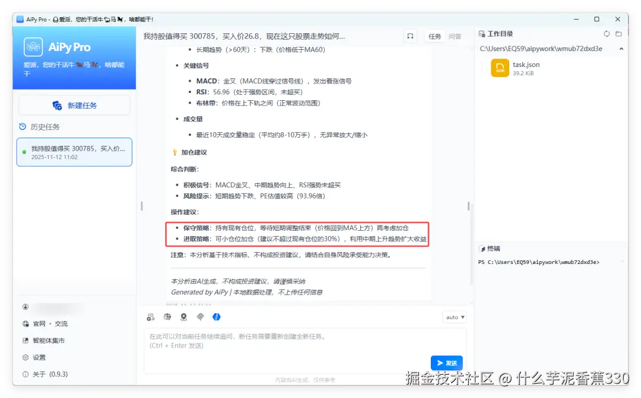Attach a file using the paperclip icon
641x398 pixels.
[x=200, y=317]
